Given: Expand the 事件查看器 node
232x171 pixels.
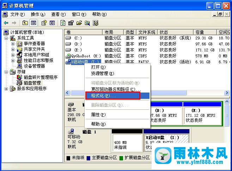Looking at the screenshot, I should point(13,44).
